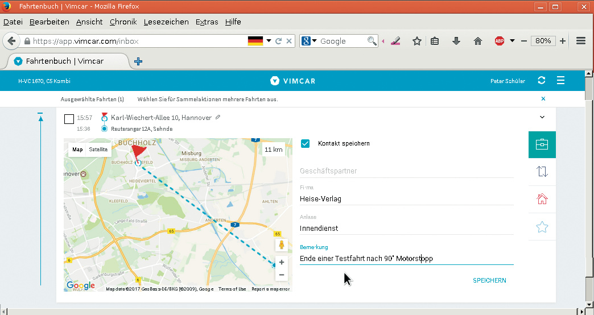Open the map Terms of Use link
594x315 pixels.
pyautogui.click(x=232, y=289)
